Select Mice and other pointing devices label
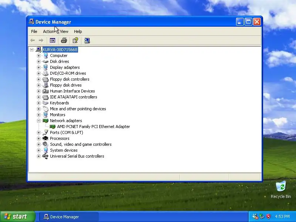This screenshot has width=296, height=222. pos(78,109)
